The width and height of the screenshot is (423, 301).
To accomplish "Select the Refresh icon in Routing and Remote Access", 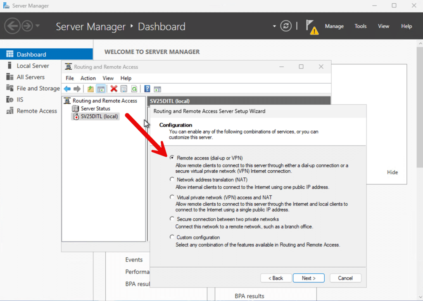I will click(x=134, y=88).
